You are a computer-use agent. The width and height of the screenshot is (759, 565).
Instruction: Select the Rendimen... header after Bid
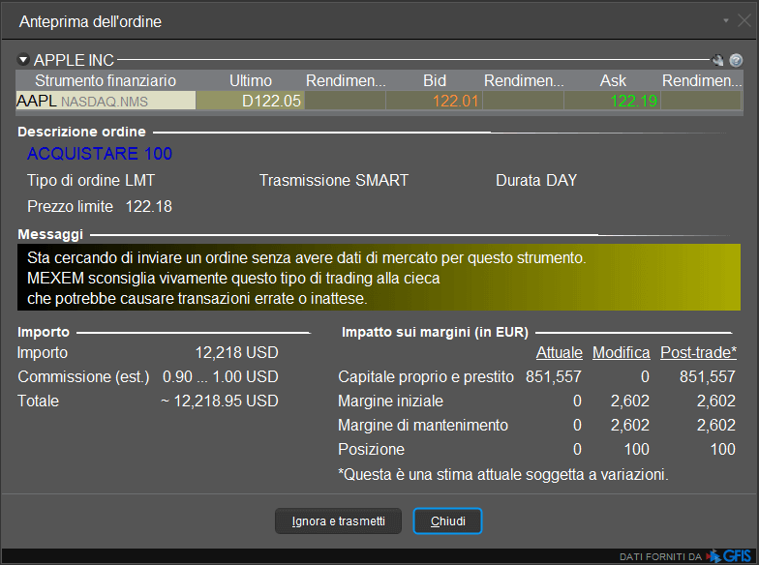coord(524,81)
